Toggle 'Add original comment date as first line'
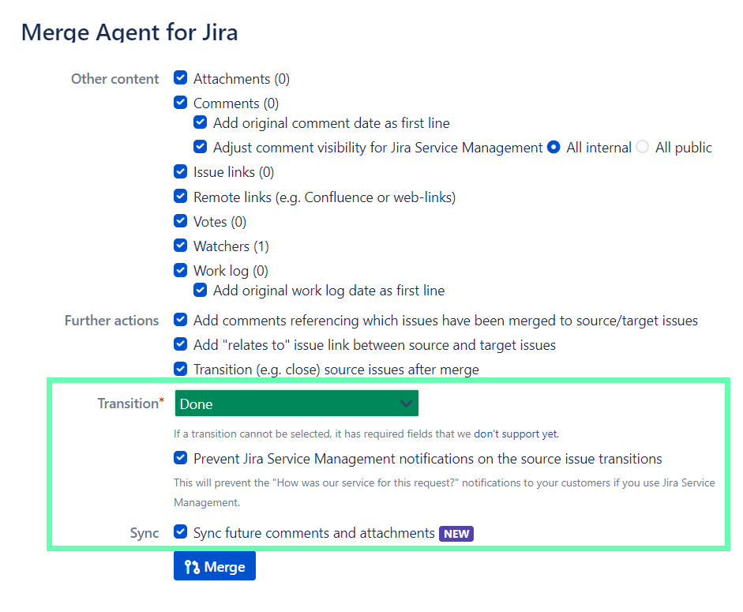Screen dimensions: 743x612 (x=200, y=122)
